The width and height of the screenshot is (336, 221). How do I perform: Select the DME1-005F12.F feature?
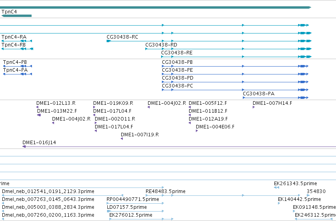click(208, 103)
